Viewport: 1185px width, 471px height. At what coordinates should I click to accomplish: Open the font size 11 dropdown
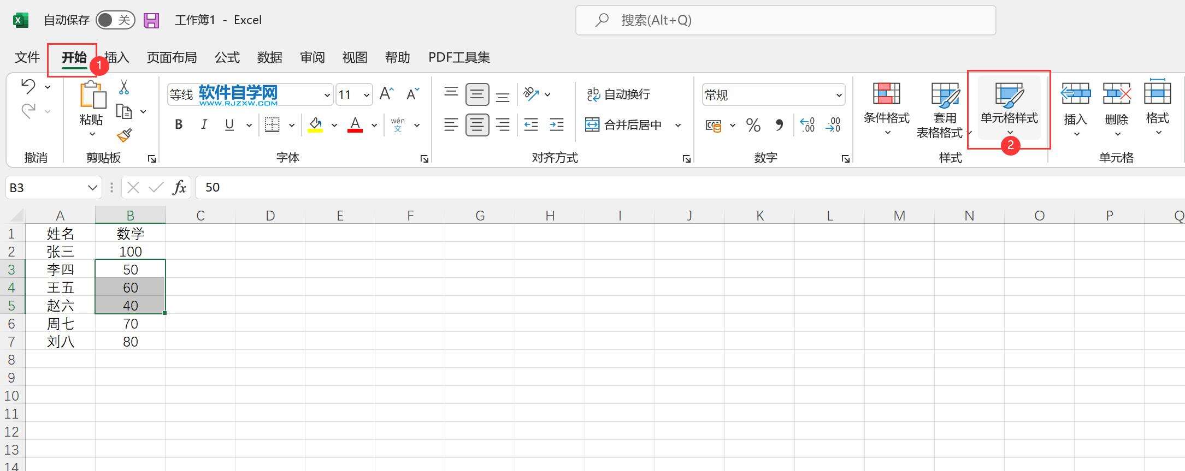click(x=367, y=95)
